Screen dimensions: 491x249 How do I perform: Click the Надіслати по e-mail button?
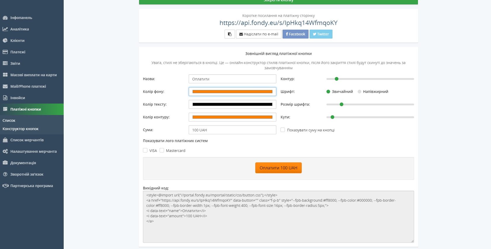pyautogui.click(x=259, y=34)
